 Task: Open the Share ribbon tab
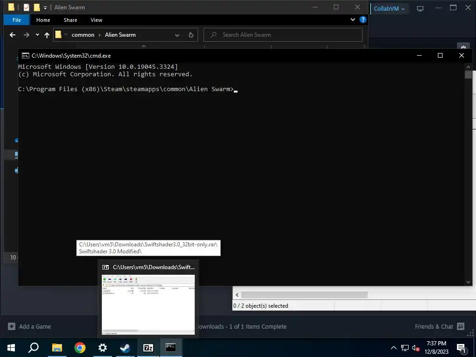click(x=70, y=20)
